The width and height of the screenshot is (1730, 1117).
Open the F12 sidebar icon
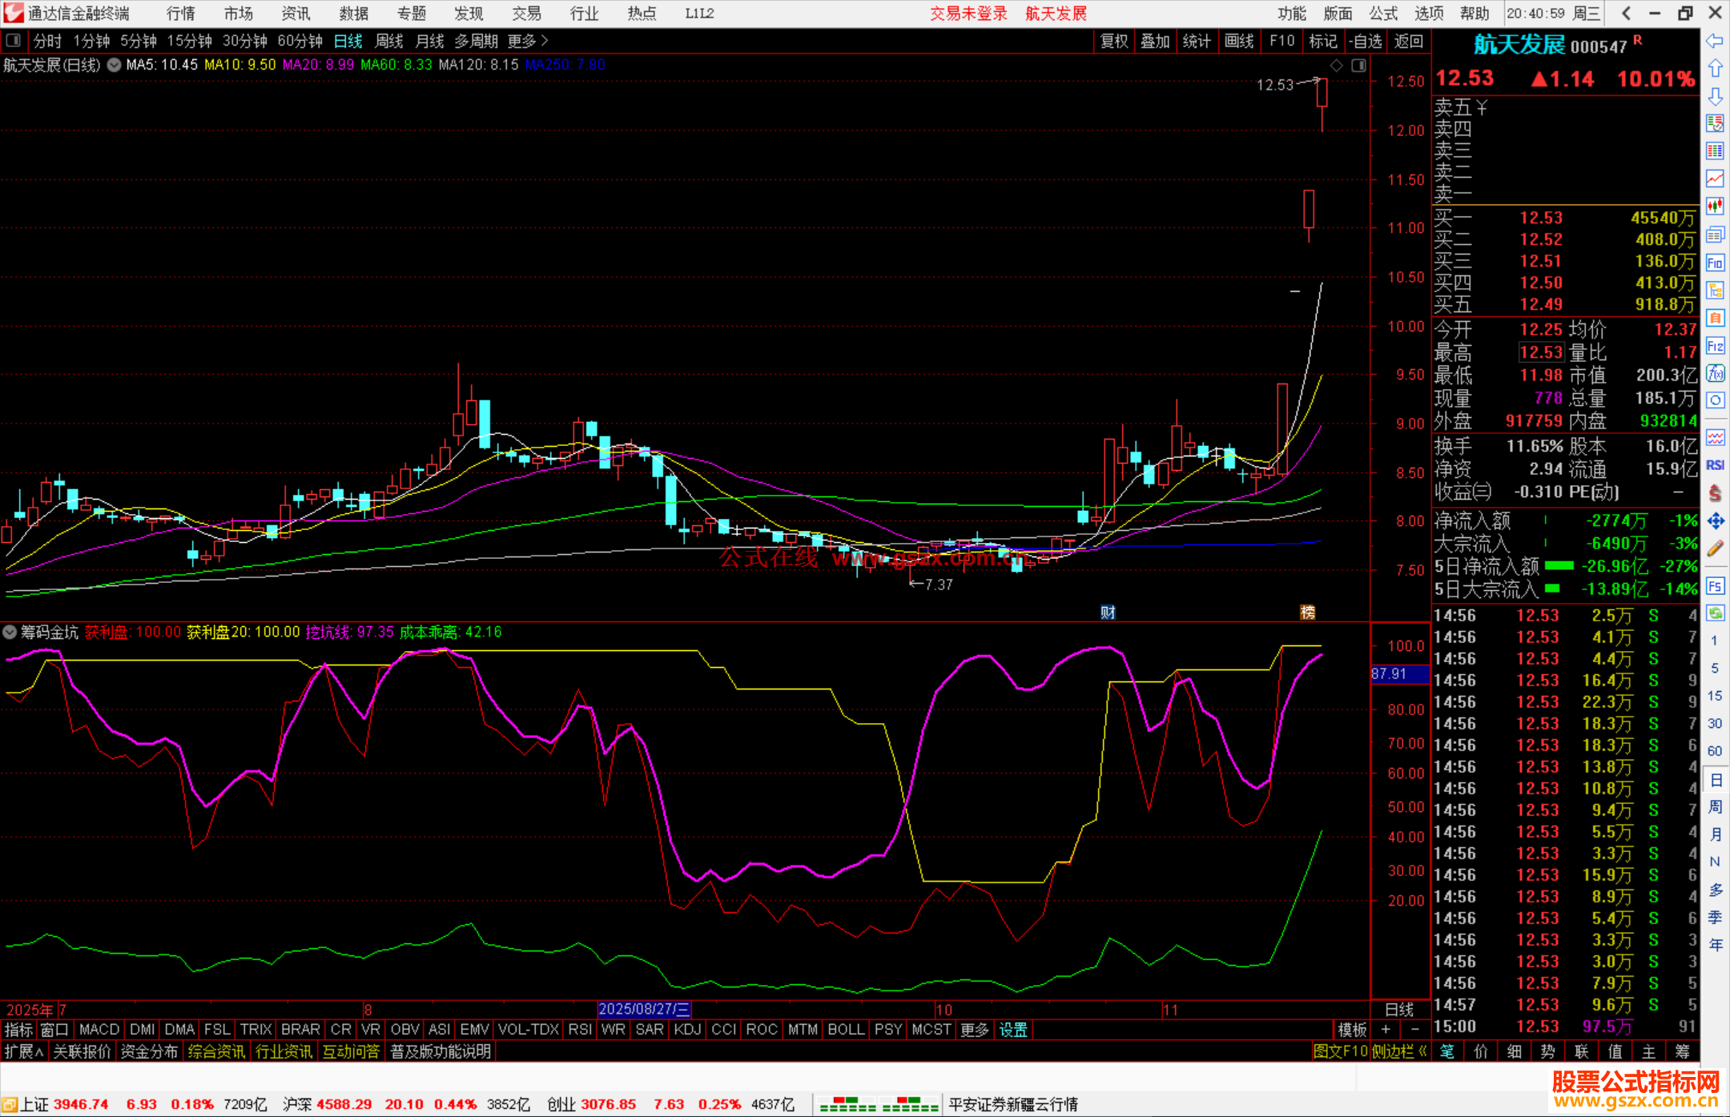click(x=1715, y=346)
